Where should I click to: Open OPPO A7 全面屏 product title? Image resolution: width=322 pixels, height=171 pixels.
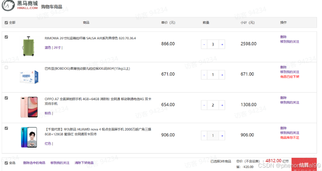pos(98,101)
